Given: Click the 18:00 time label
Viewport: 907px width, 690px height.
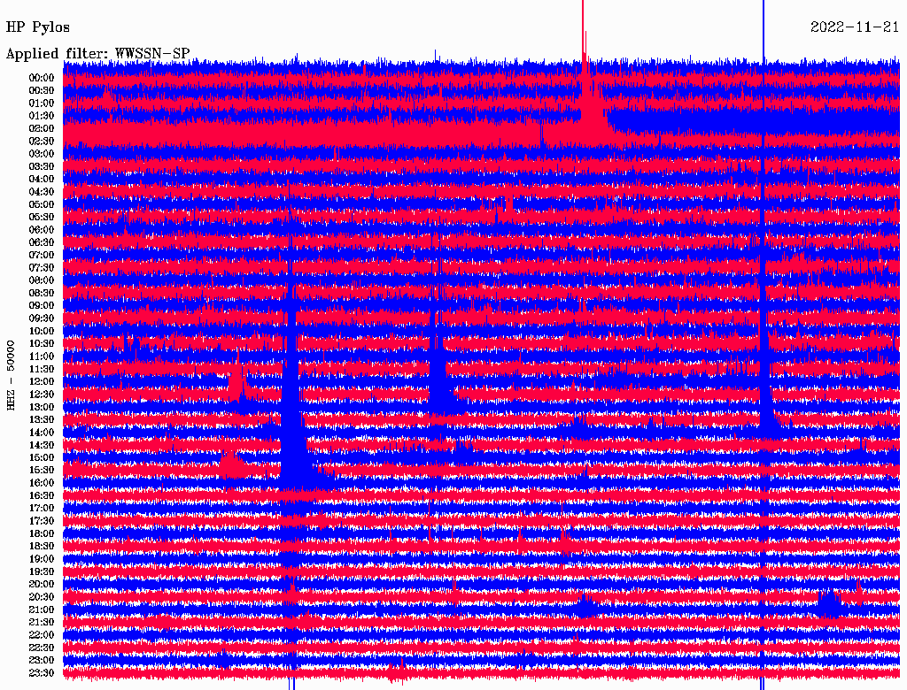Looking at the screenshot, I should pyautogui.click(x=42, y=533).
